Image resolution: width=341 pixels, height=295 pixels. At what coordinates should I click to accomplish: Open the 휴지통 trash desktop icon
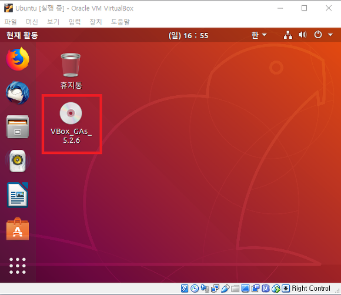point(71,71)
